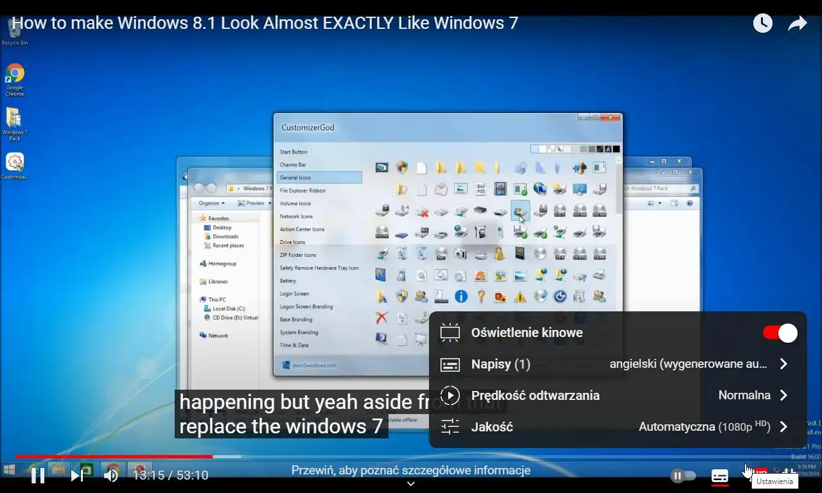Click the chevron beside angielski subtitles
The image size is (822, 493).
pyautogui.click(x=783, y=364)
